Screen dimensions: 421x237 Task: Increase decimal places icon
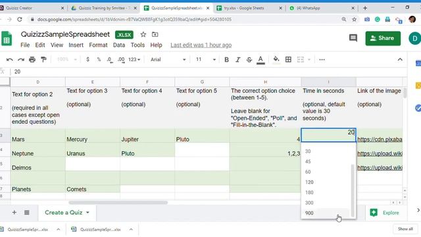[121, 59]
